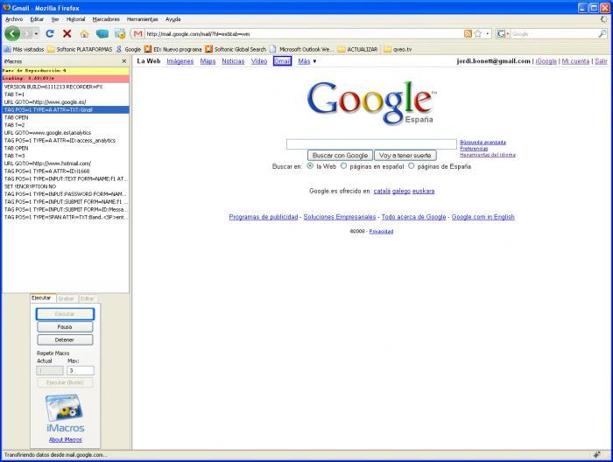The image size is (613, 462).
Task: Click the blue screen toolbar icon
Action: (102, 34)
